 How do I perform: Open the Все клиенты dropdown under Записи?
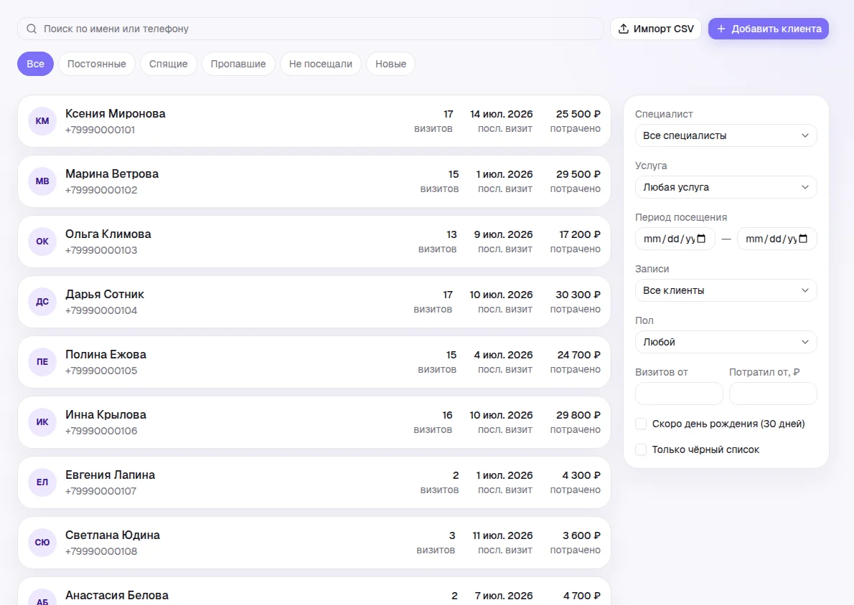click(x=726, y=290)
